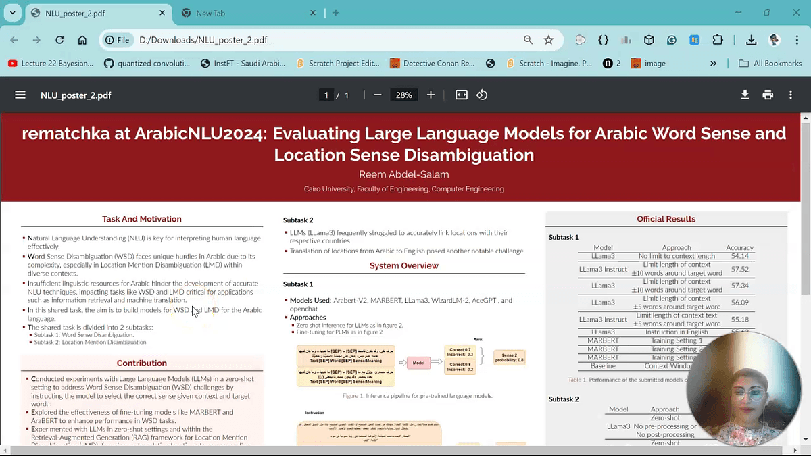
Task: Download the PDF from viewer toolbar
Action: pos(745,95)
